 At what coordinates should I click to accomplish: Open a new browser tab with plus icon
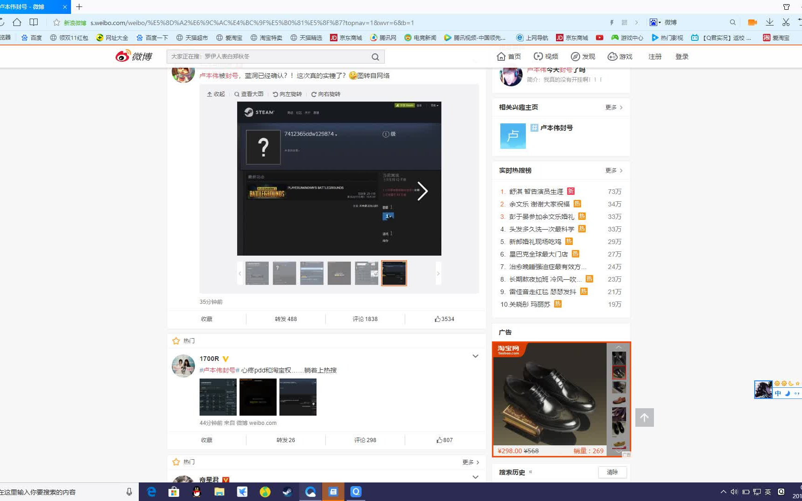(79, 6)
